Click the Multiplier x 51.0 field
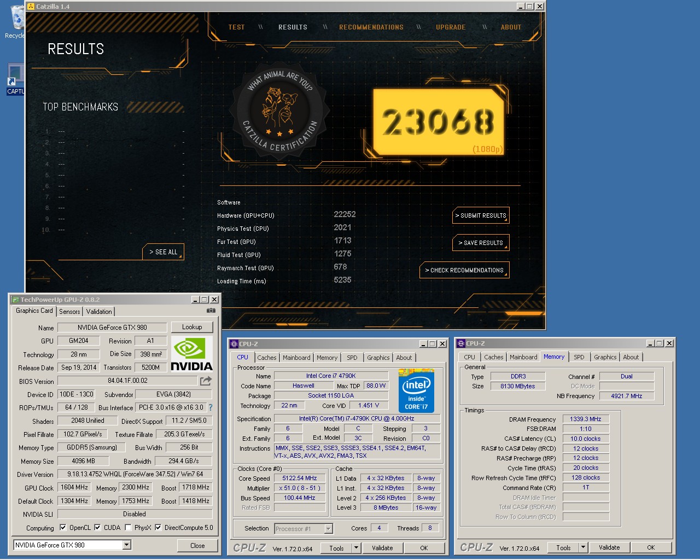This screenshot has height=560, width=700. pyautogui.click(x=300, y=488)
